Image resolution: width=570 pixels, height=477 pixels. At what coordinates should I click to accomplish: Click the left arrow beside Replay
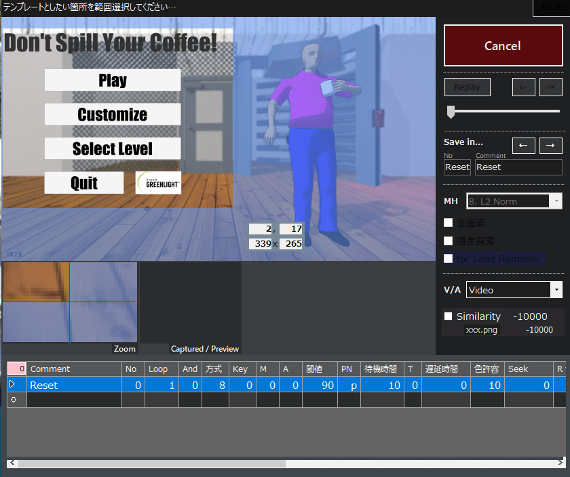click(523, 87)
